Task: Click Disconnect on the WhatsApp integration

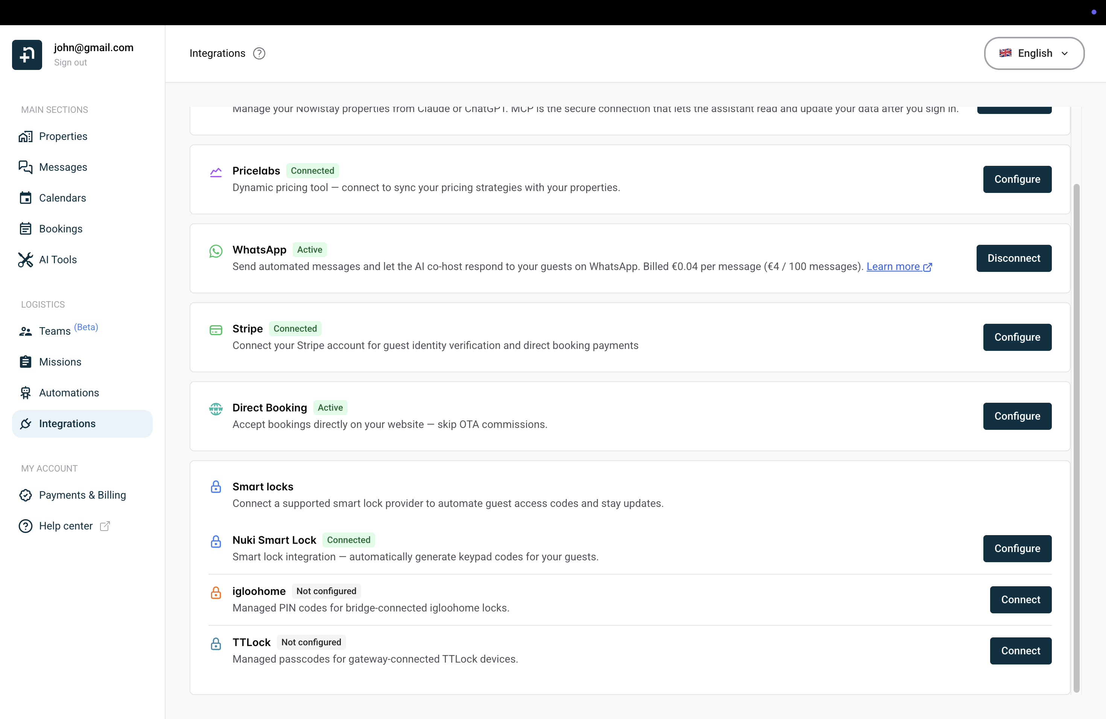Action: tap(1013, 258)
